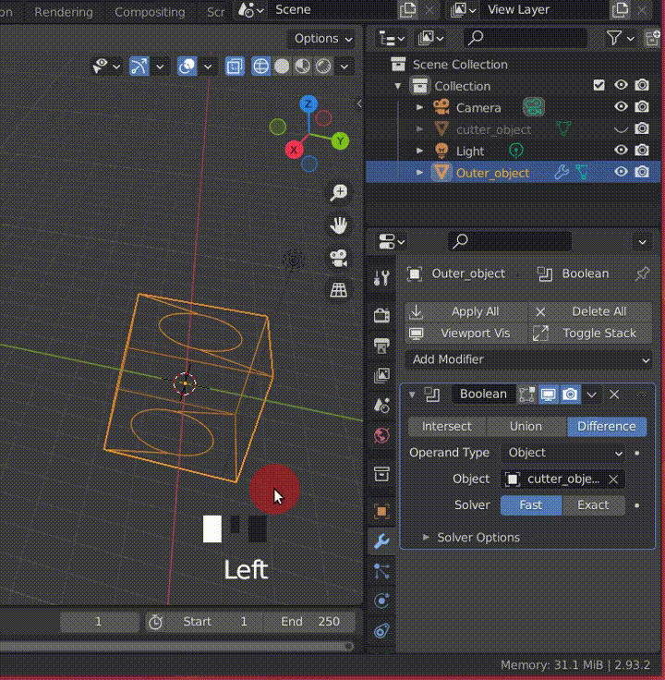Screen dimensions: 665x680
Task: Disable Camera render camera icon
Action: click(642, 106)
